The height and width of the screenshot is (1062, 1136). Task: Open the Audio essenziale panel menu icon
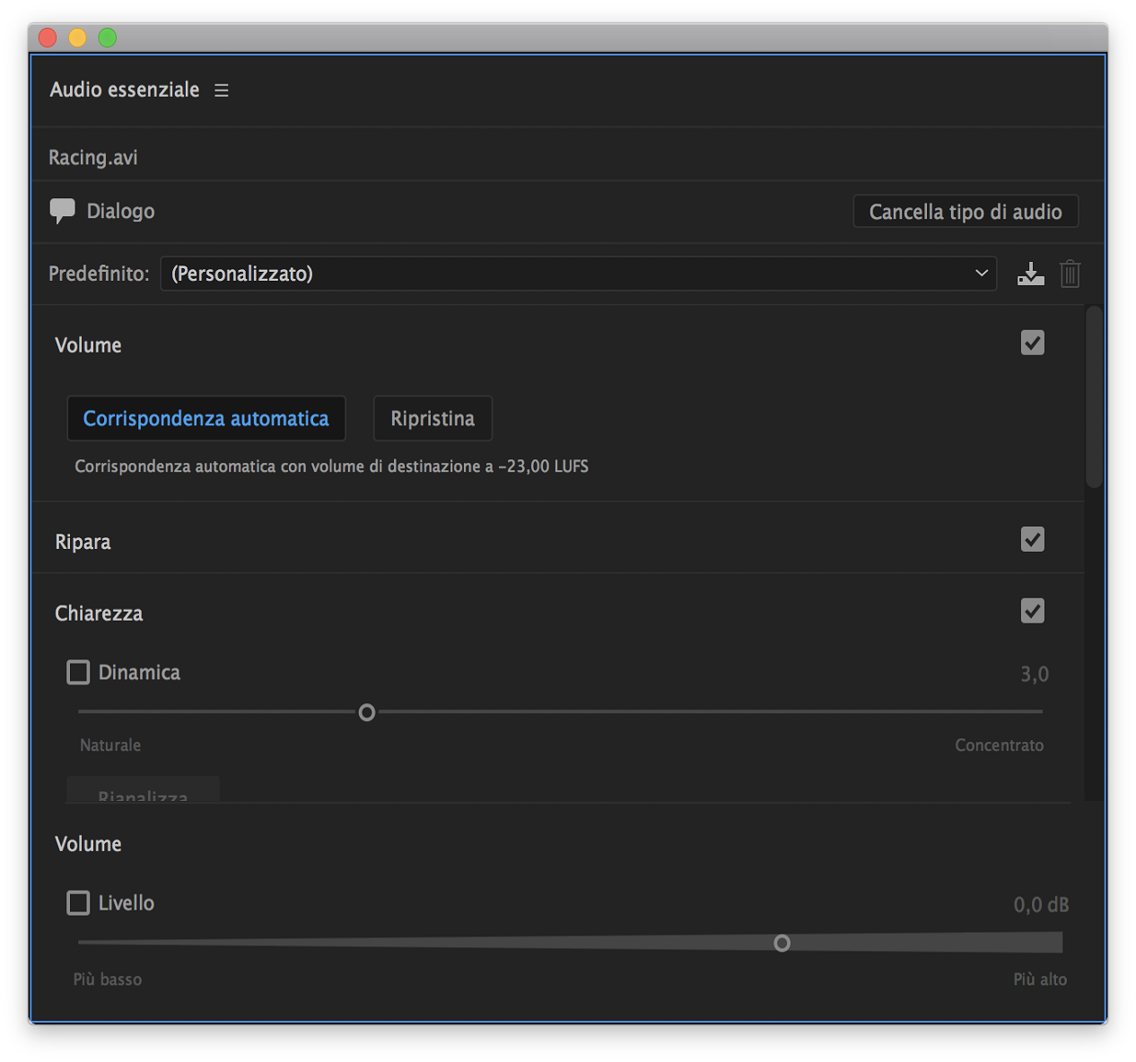(222, 91)
